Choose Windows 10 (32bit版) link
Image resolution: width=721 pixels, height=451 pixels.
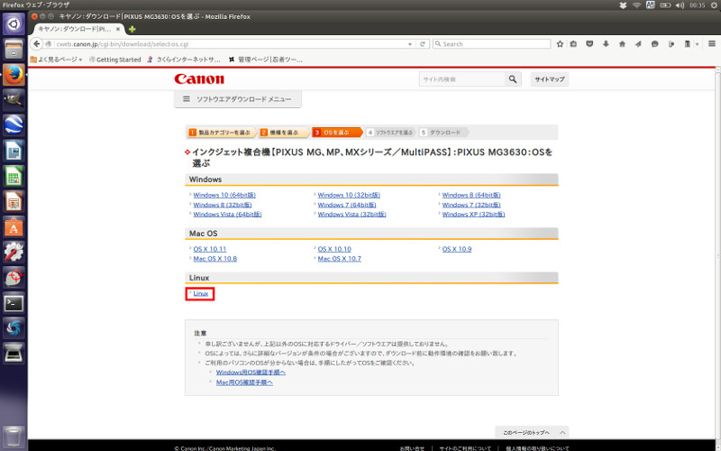pos(349,195)
